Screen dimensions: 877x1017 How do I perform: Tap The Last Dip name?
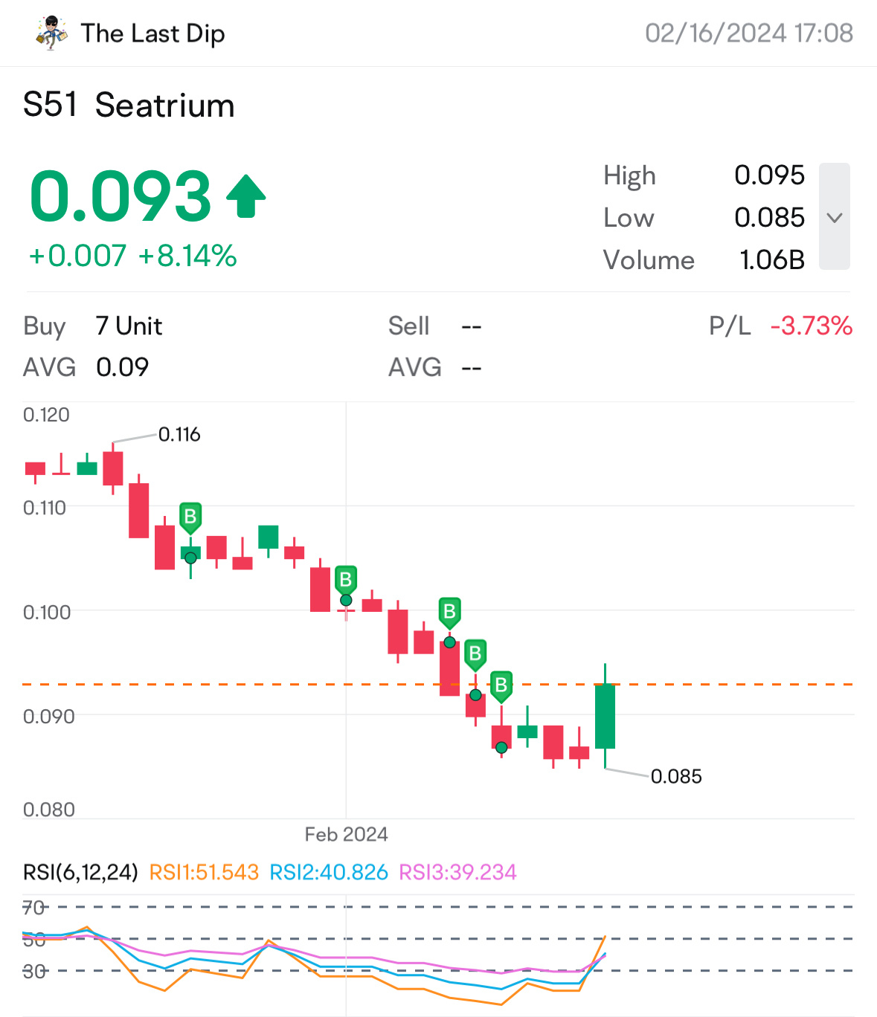click(x=152, y=33)
